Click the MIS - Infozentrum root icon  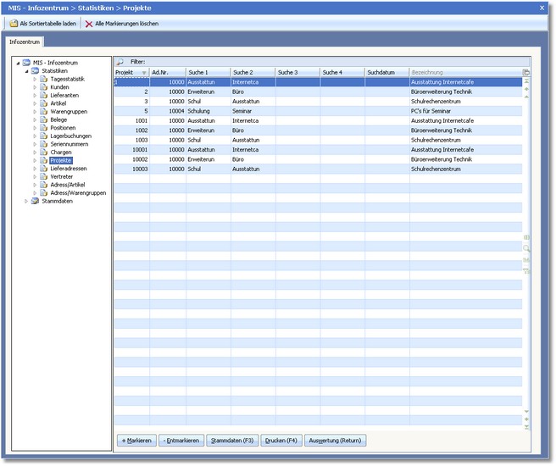[x=26, y=63]
